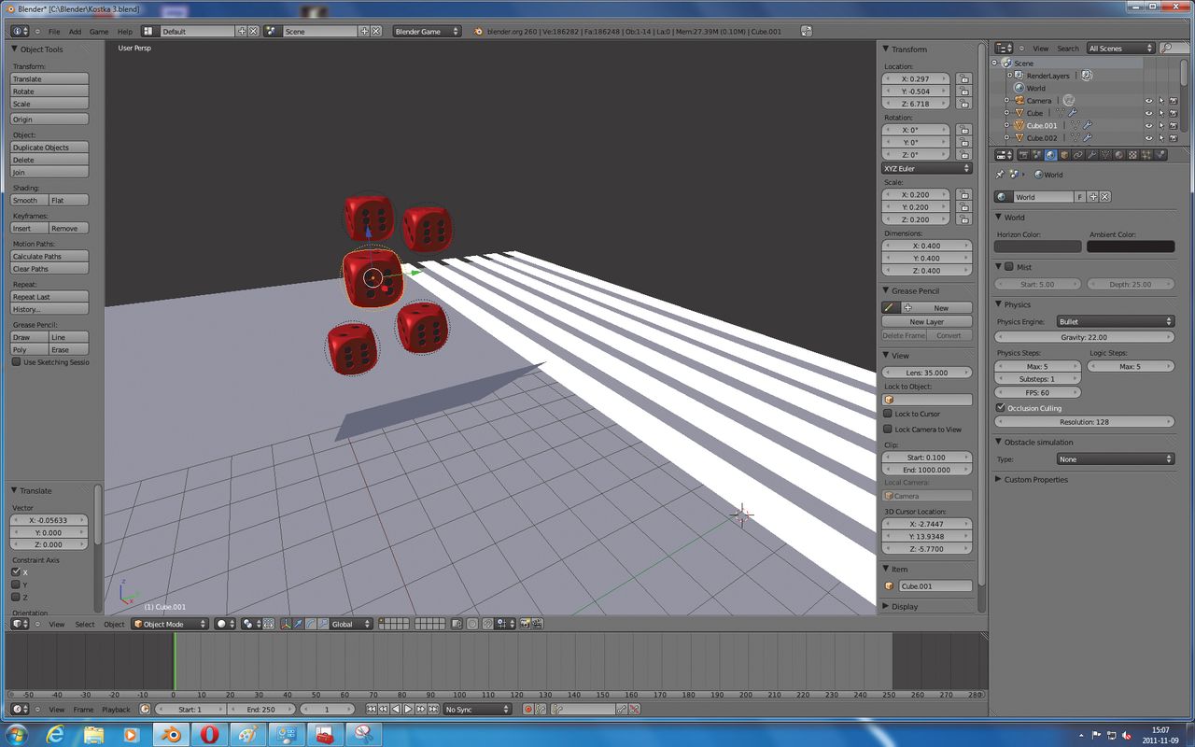The height and width of the screenshot is (747, 1195).
Task: Enable Lock to Cursor checkbox
Action: click(888, 414)
